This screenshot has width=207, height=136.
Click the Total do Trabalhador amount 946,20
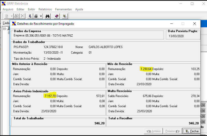100,123
